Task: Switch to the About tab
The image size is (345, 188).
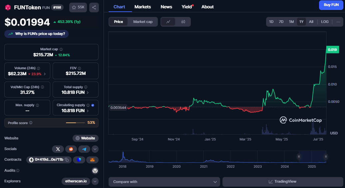Action: pyautogui.click(x=207, y=7)
